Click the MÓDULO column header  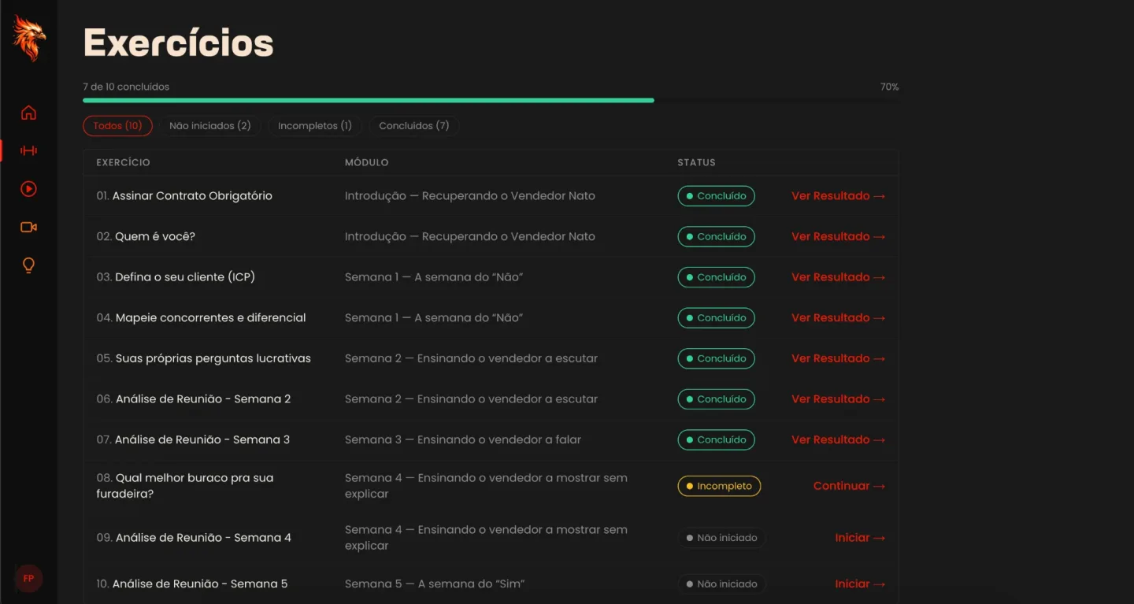[x=367, y=162]
